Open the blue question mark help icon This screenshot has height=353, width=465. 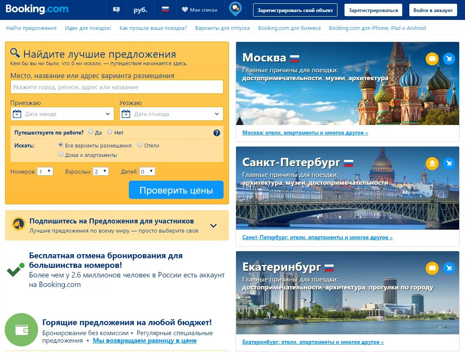(x=217, y=133)
